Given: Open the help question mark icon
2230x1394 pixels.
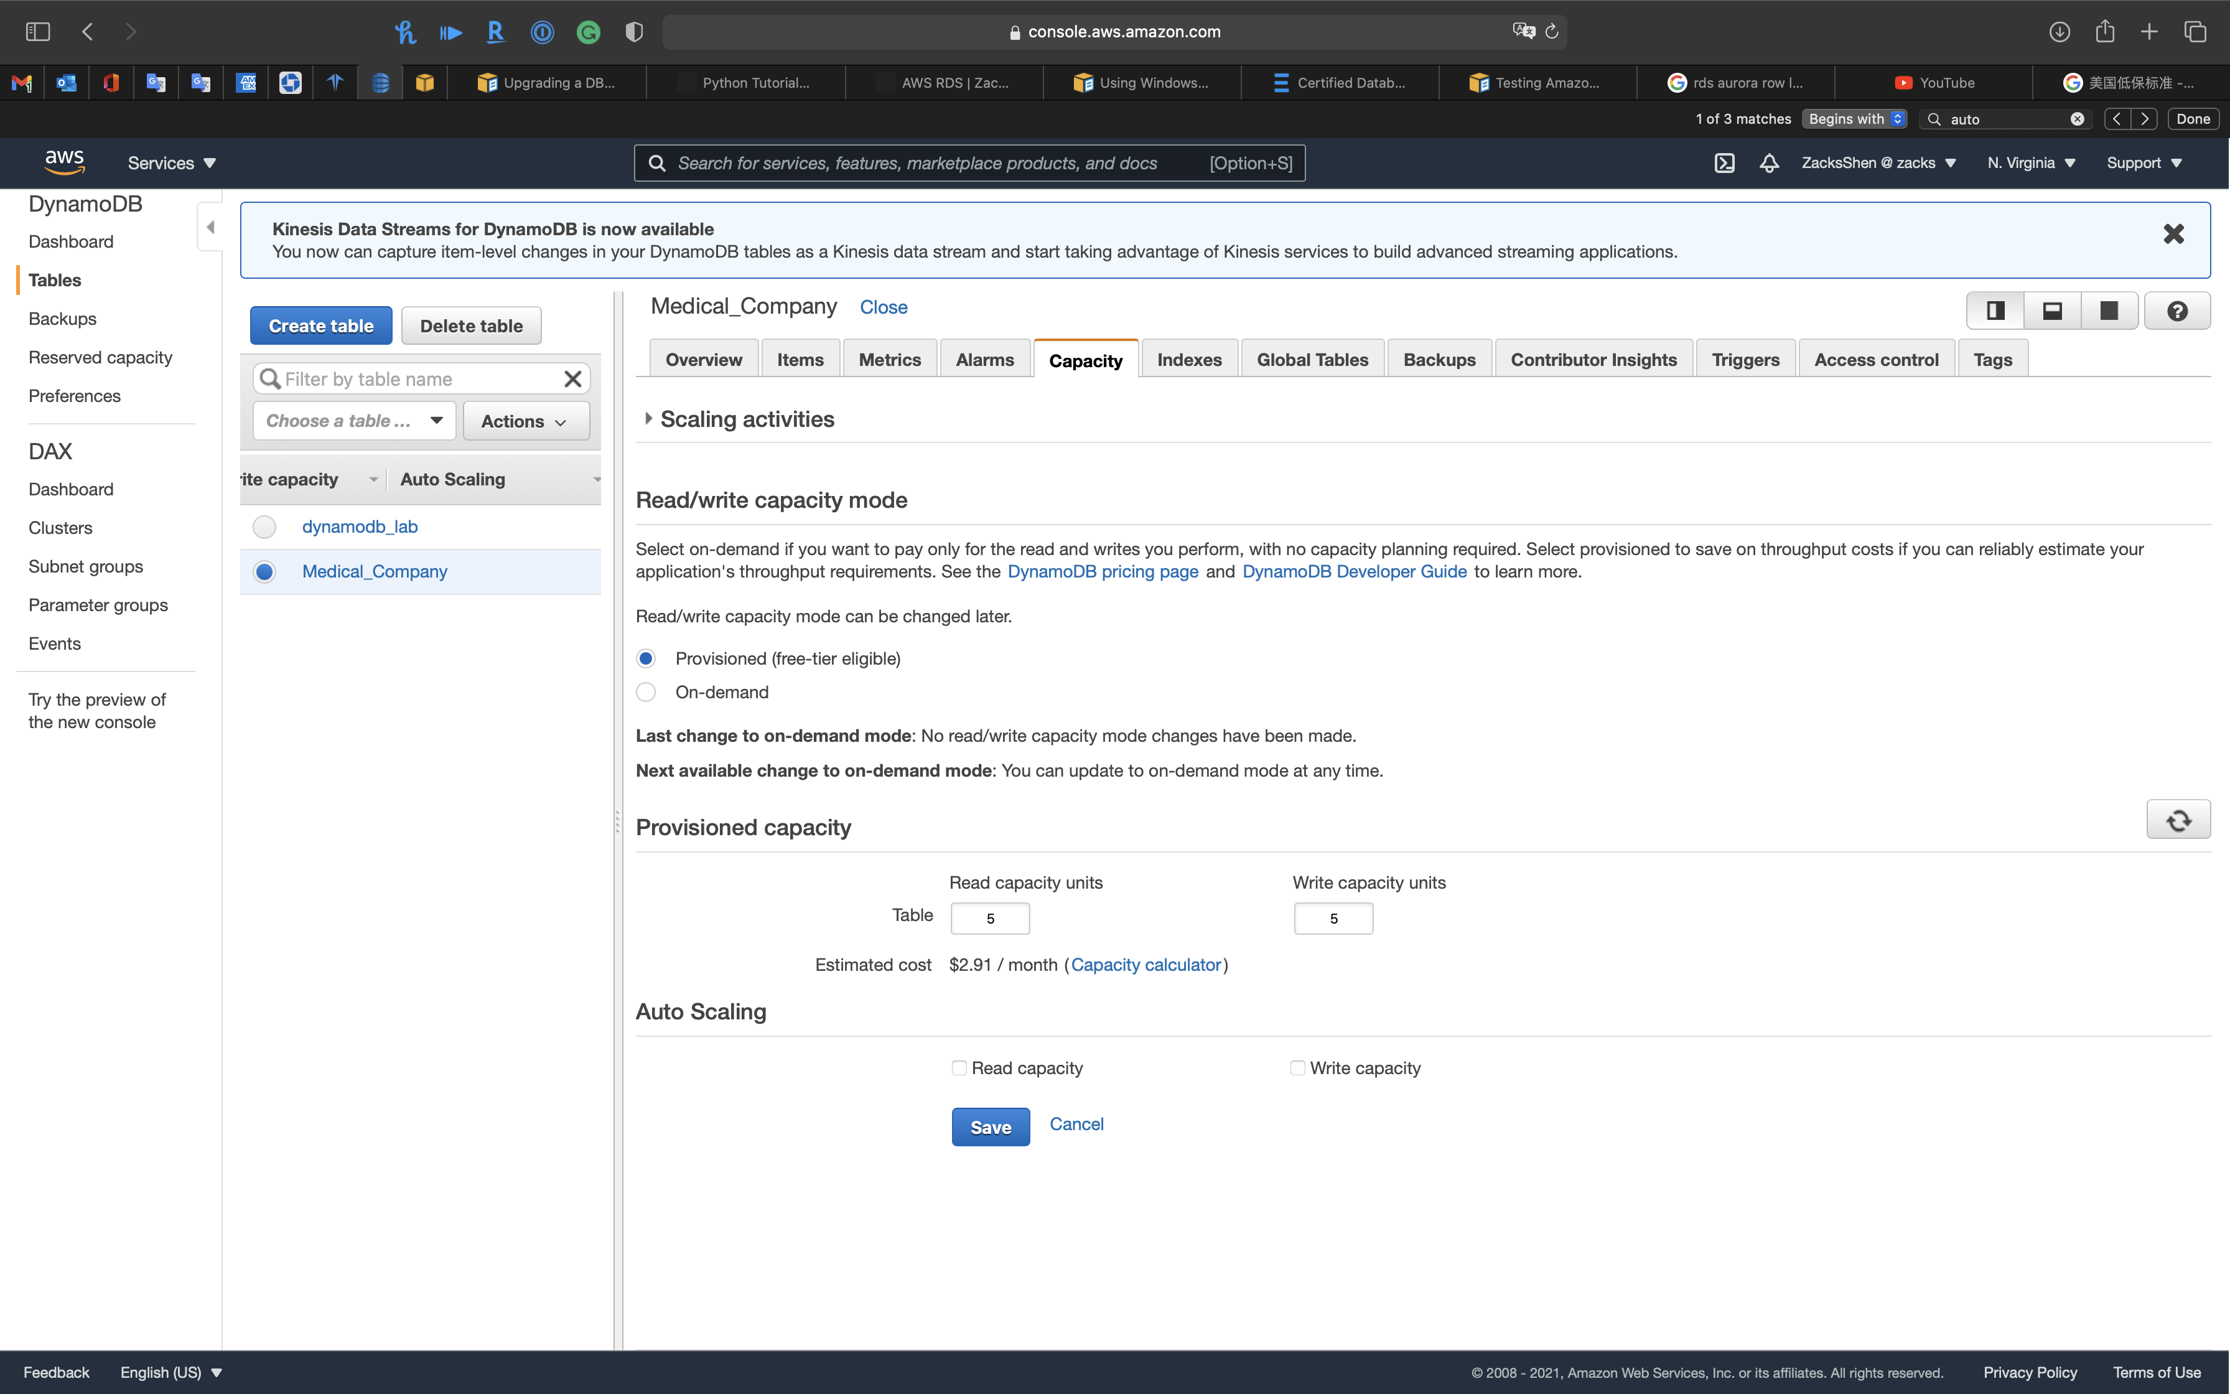Looking at the screenshot, I should pyautogui.click(x=2176, y=311).
